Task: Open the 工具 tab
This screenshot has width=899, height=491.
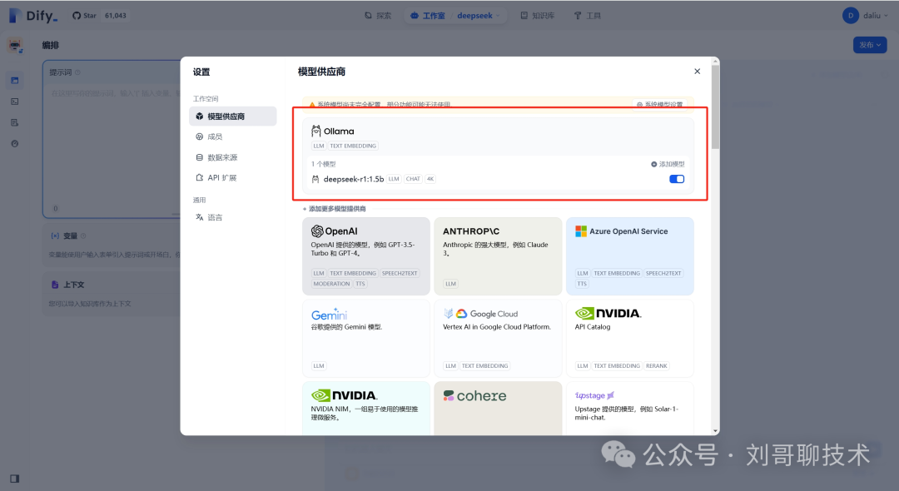Action: tap(588, 16)
